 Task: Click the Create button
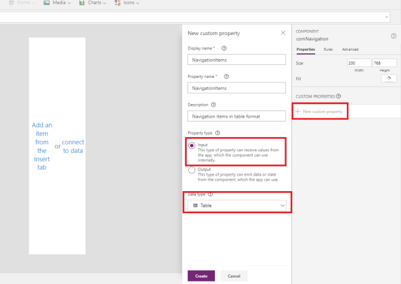point(201,276)
